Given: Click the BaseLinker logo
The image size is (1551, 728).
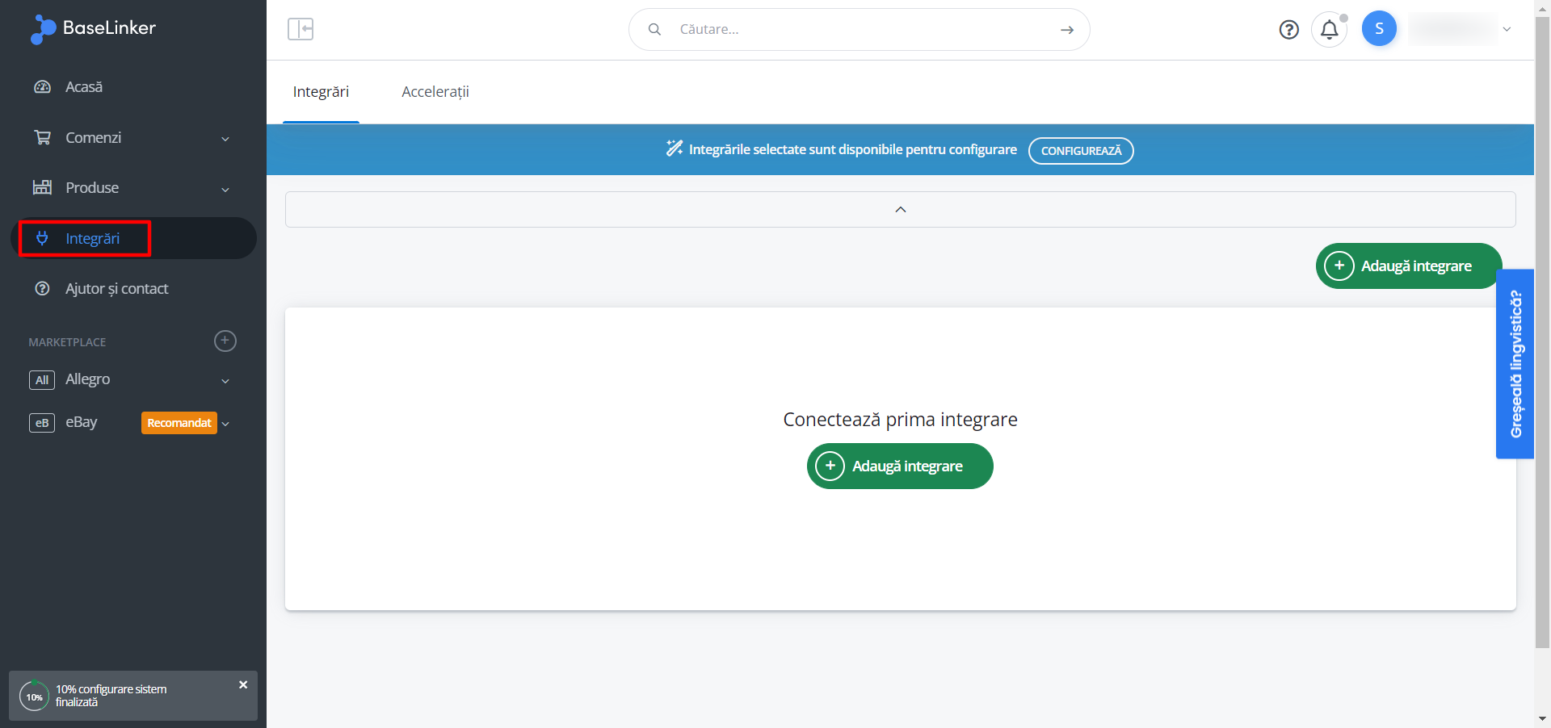Looking at the screenshot, I should 93,28.
